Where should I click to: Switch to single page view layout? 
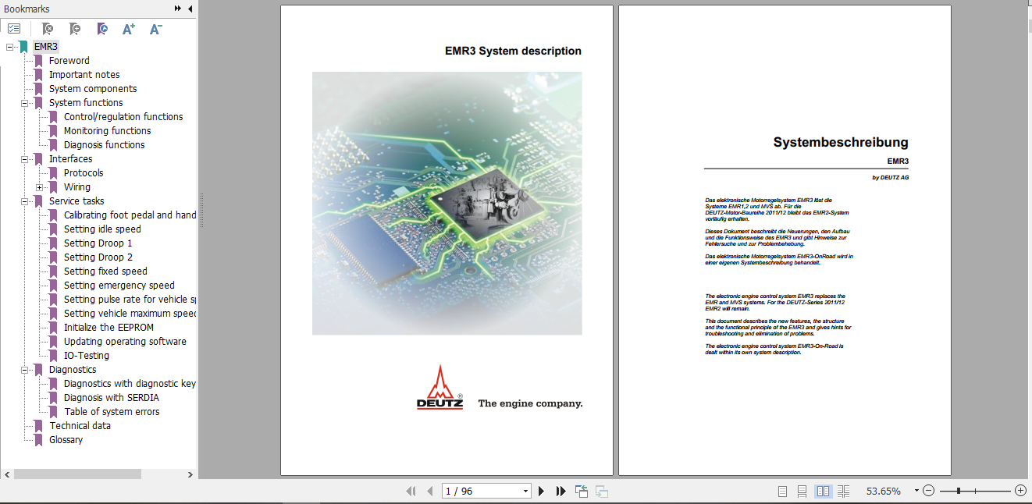783,491
